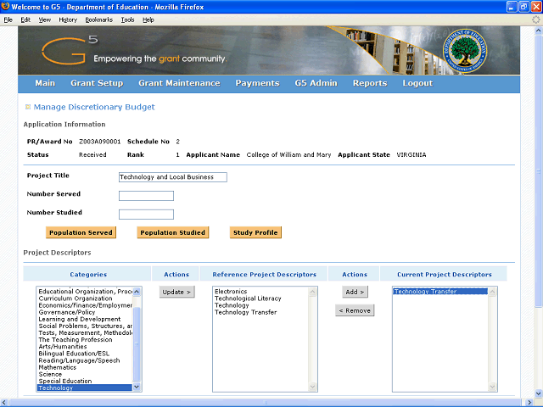Image resolution: width=543 pixels, height=407 pixels.
Task: Click the Department of Education seal
Action: [465, 51]
